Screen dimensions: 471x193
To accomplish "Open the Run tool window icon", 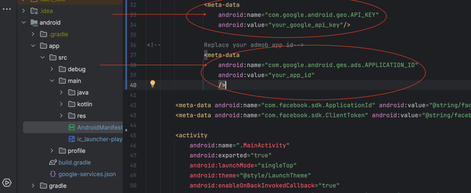I will (x=6, y=182).
